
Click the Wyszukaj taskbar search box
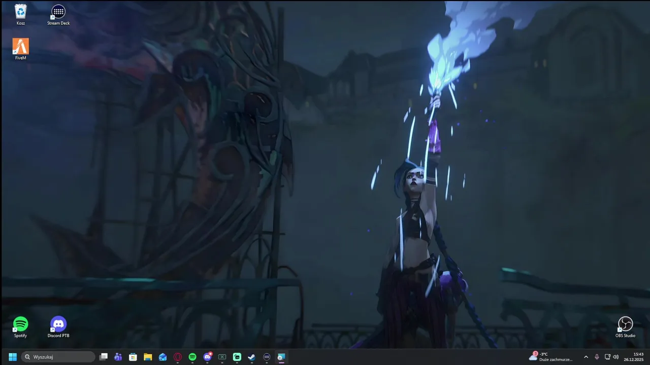click(58, 357)
